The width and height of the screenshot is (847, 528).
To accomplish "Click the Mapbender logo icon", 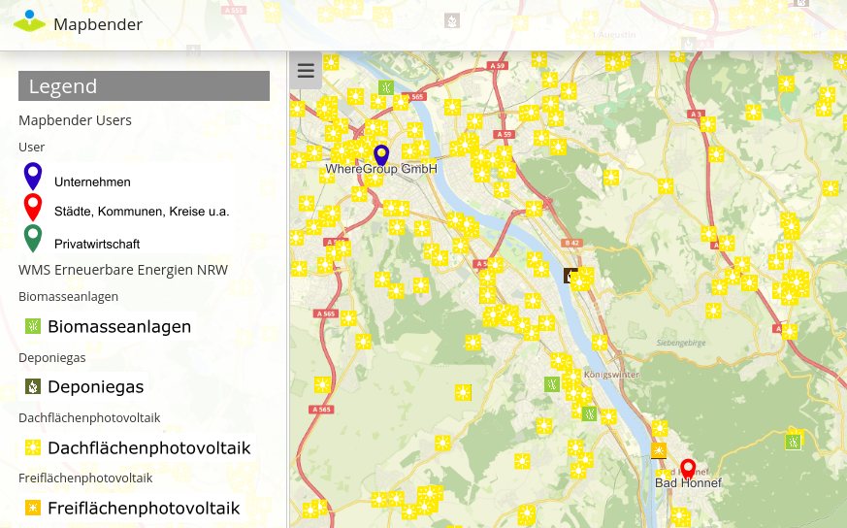I will click(x=29, y=22).
